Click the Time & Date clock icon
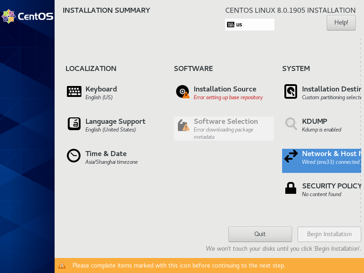 [74, 156]
